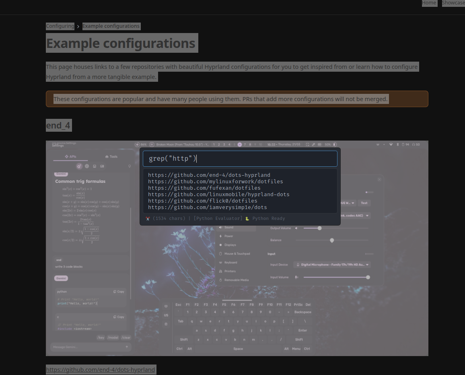Click the clipboard icon below US layout key
Screen dimensions: 465x375
point(166,324)
